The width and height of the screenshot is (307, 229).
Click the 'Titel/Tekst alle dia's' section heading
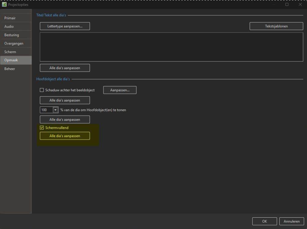pos(51,15)
